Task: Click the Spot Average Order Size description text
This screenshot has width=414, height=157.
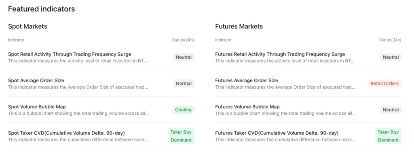Action: click(x=78, y=87)
